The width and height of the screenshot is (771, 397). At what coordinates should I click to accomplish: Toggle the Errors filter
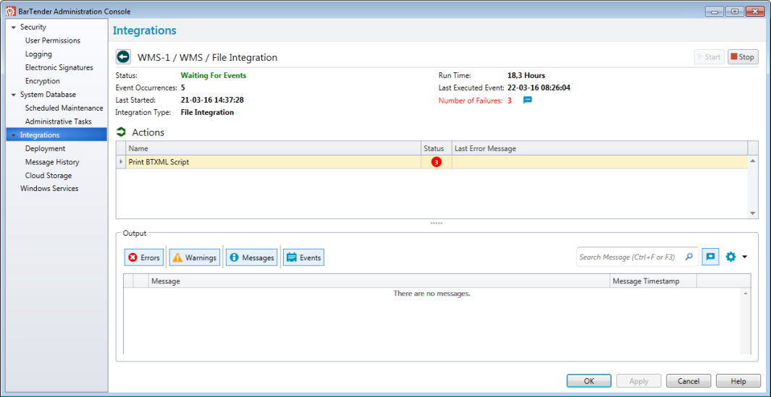144,257
